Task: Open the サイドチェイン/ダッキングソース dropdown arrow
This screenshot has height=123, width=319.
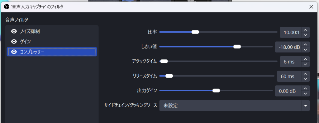Action: (x=305, y=106)
